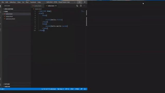This screenshot has height=93, width=165.
Task: Click the aside Hello World code line
Action: click(57, 26)
